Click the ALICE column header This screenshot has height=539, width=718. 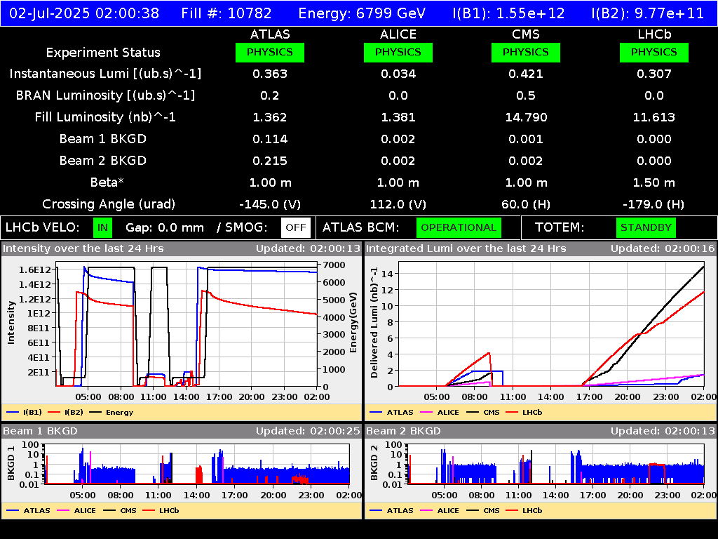click(x=398, y=34)
